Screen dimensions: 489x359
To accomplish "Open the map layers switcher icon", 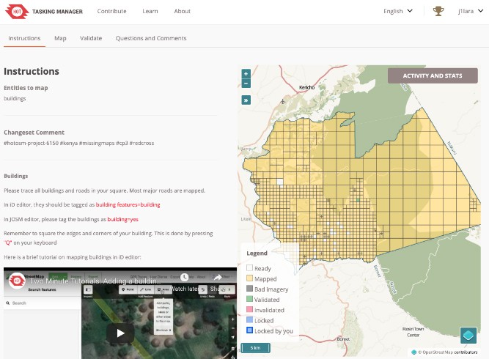I will click(x=468, y=336).
